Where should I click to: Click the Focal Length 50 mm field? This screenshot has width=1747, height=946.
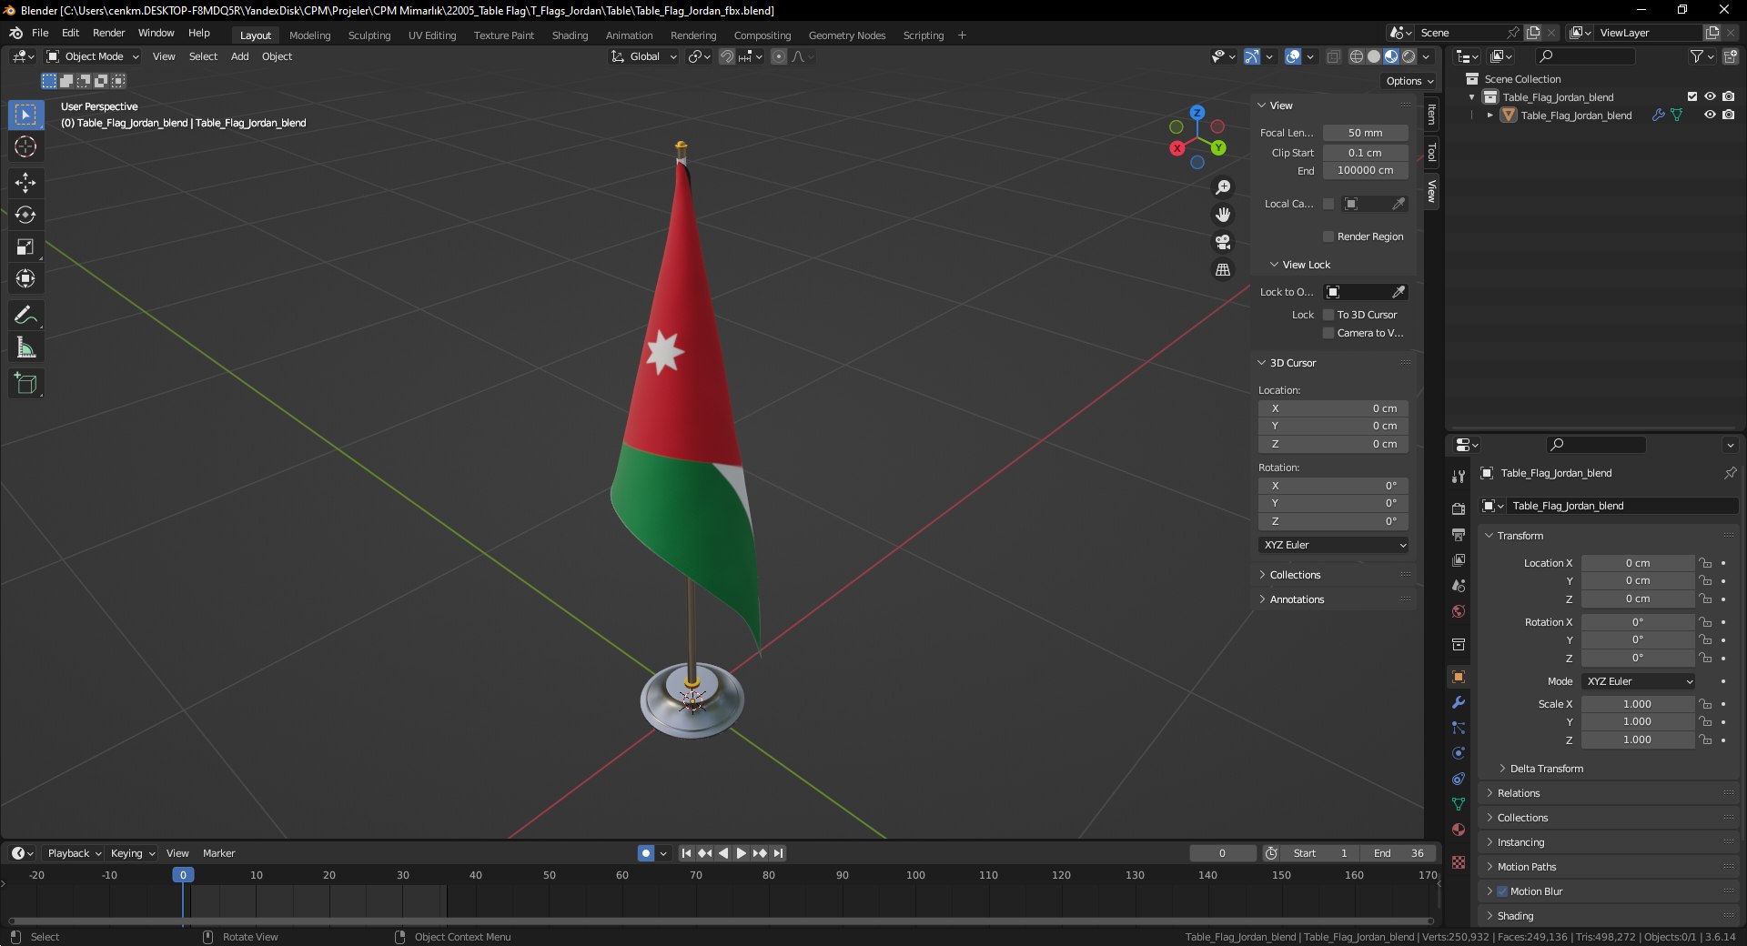[x=1365, y=133]
